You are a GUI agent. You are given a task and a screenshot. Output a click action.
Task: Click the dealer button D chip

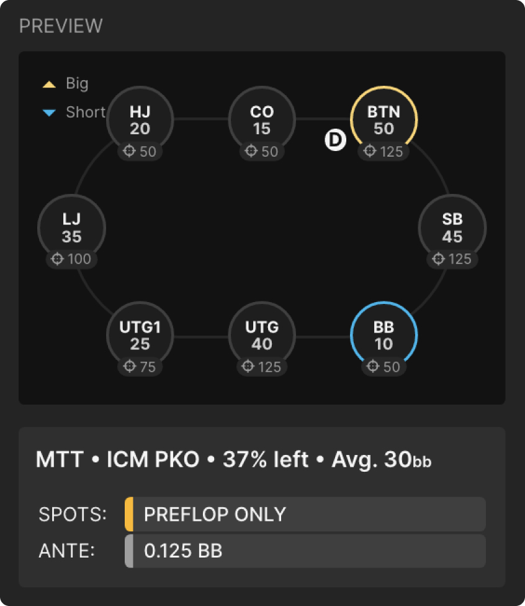(x=335, y=141)
